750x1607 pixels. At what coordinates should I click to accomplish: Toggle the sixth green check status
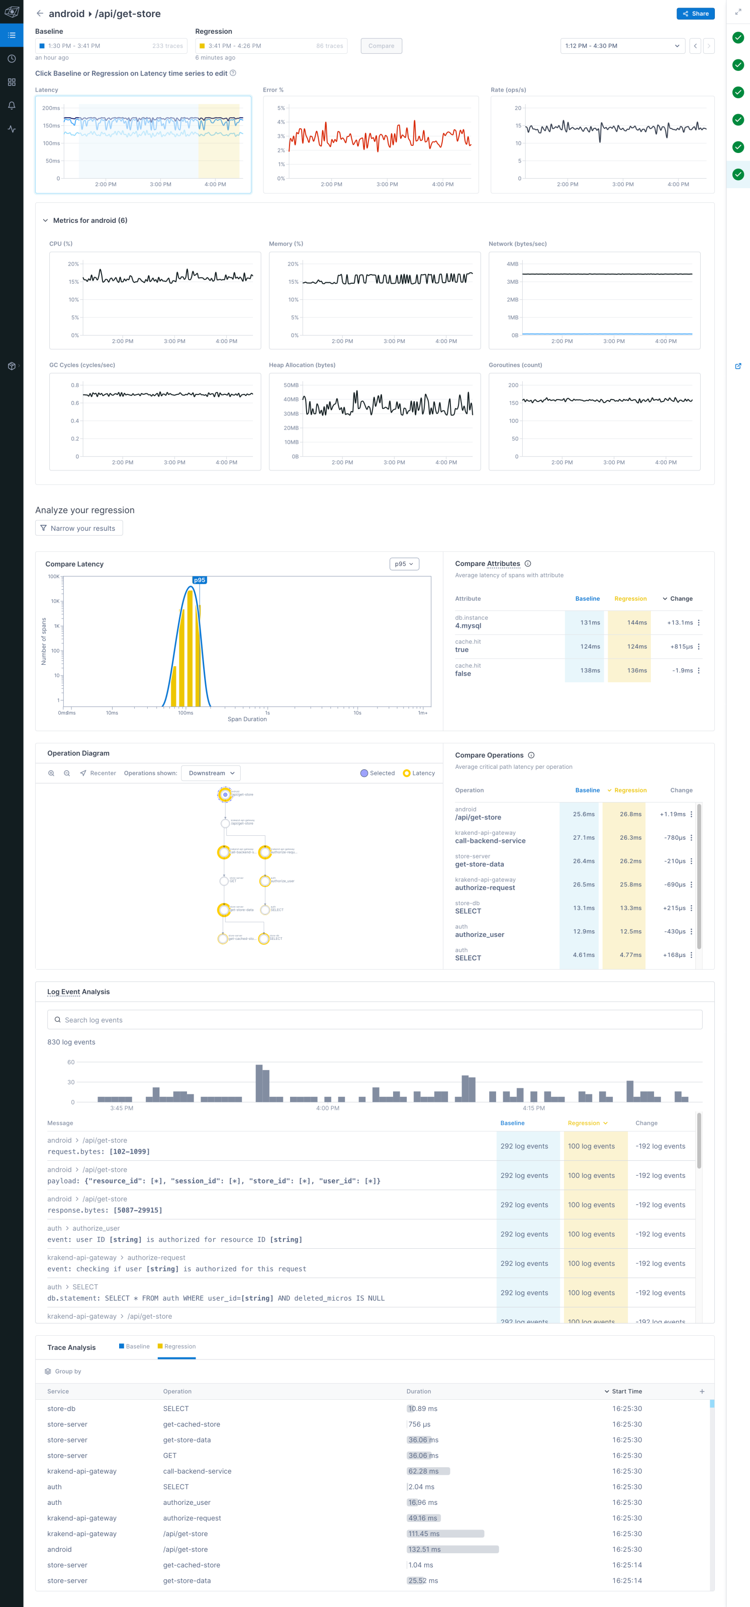pyautogui.click(x=738, y=174)
